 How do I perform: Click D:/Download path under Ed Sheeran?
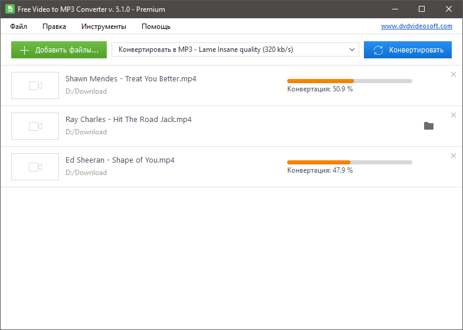coord(86,173)
